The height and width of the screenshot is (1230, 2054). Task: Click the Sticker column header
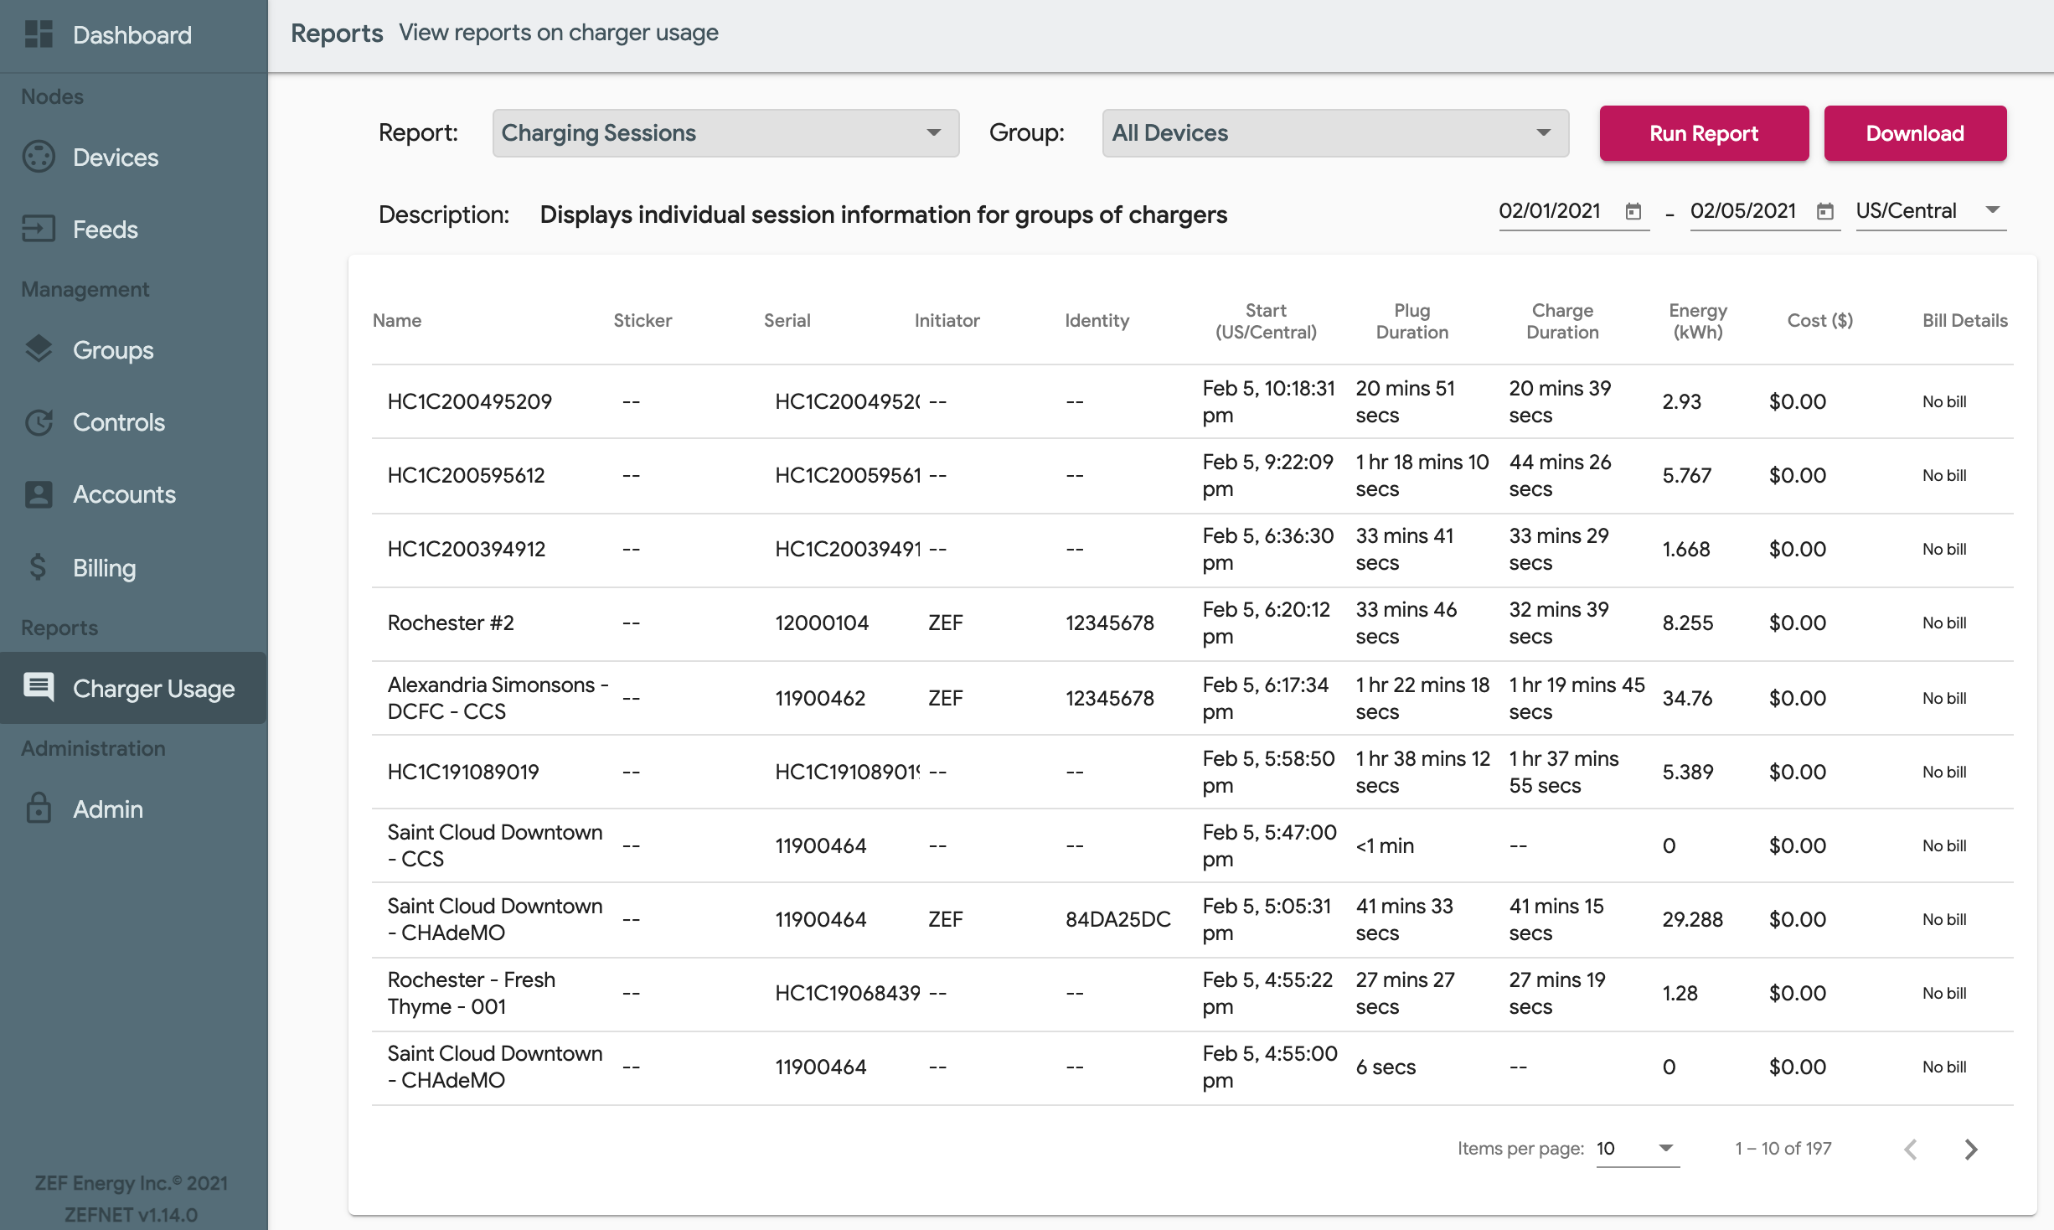[643, 320]
